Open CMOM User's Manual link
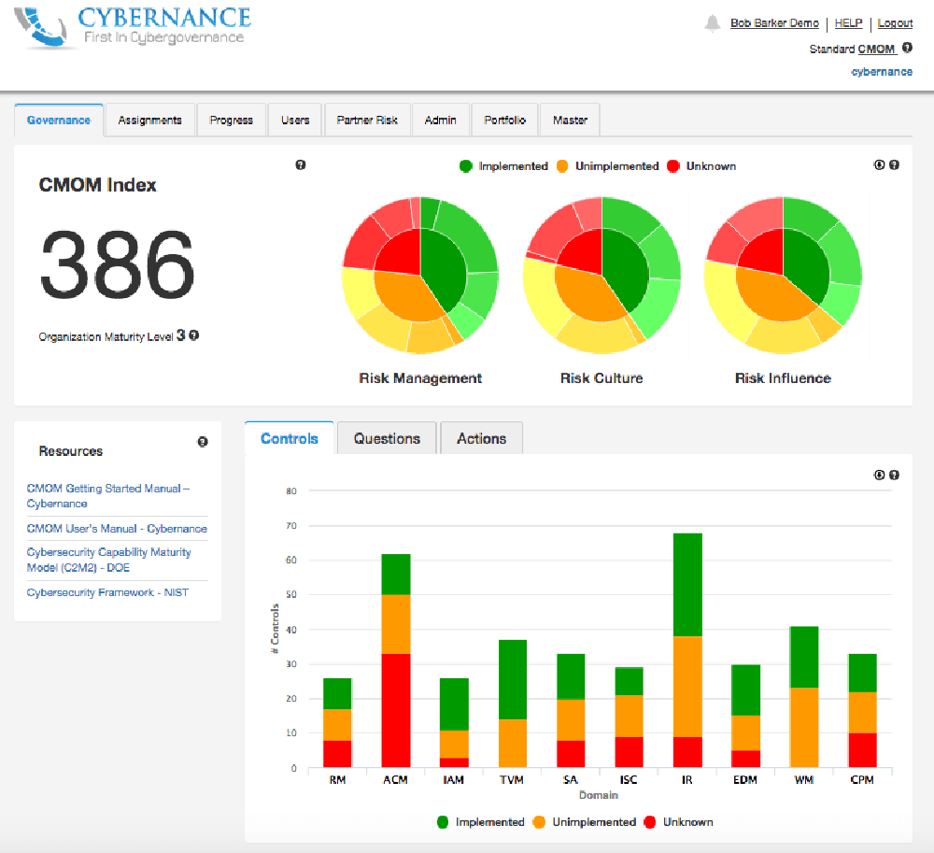 117,529
